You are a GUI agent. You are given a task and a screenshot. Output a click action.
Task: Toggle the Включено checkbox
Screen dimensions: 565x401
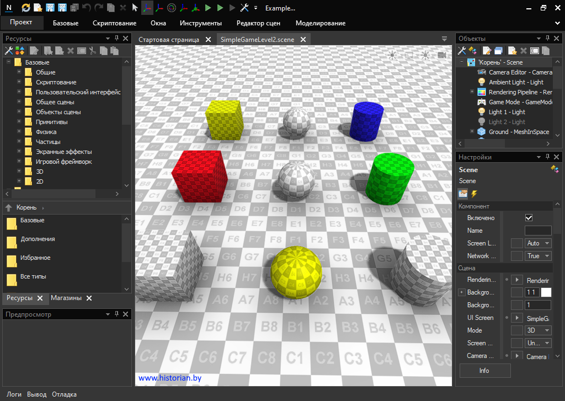(529, 218)
